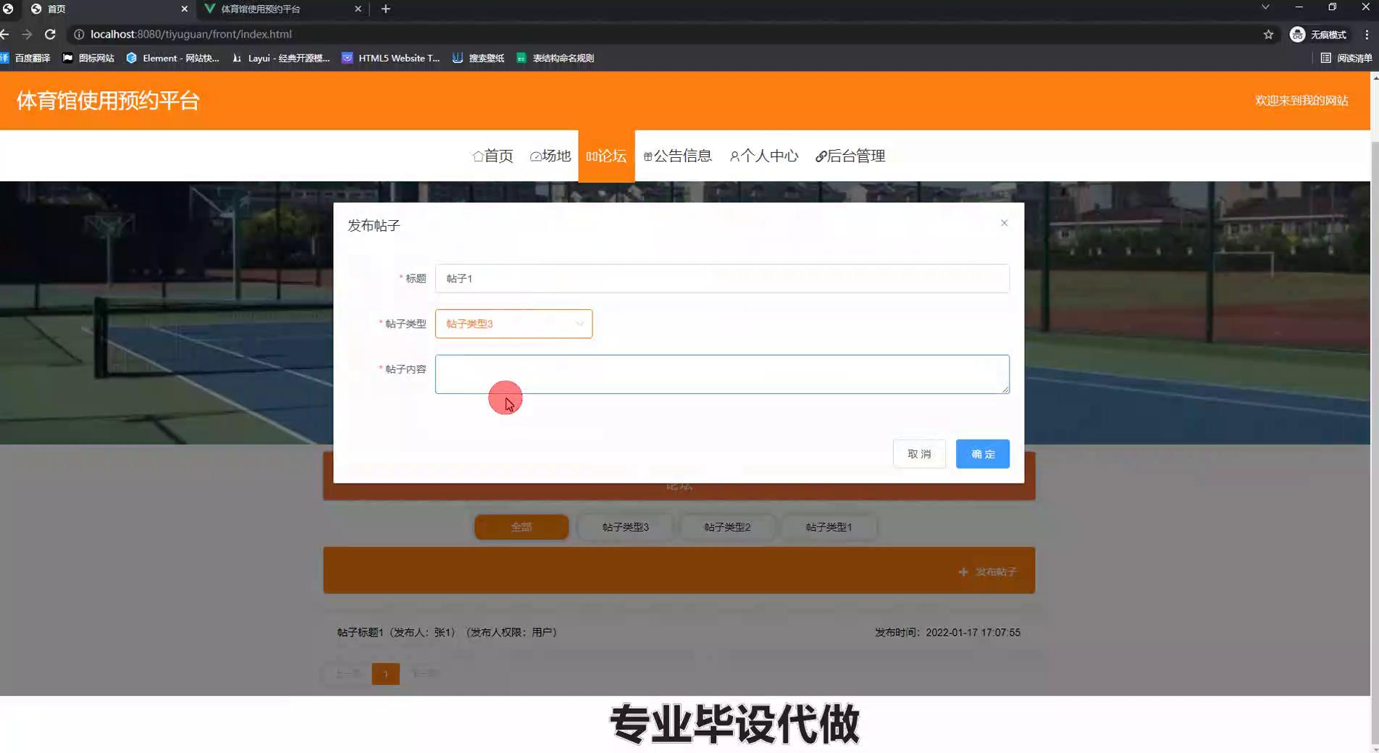1379x753 pixels.
Task: Click into the 帖子内容 text area
Action: 721,374
